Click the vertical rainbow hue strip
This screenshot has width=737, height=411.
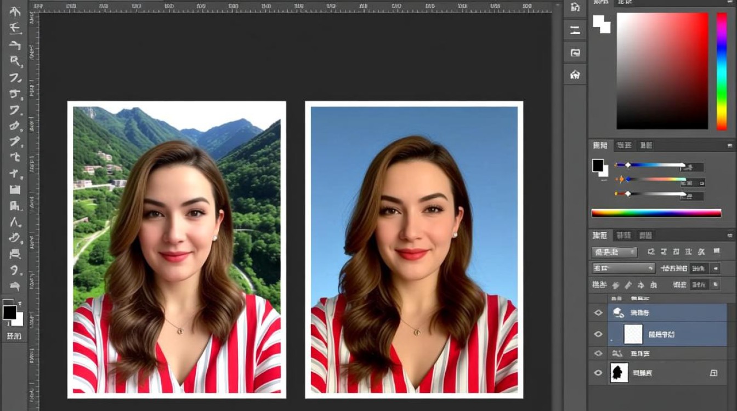[722, 71]
